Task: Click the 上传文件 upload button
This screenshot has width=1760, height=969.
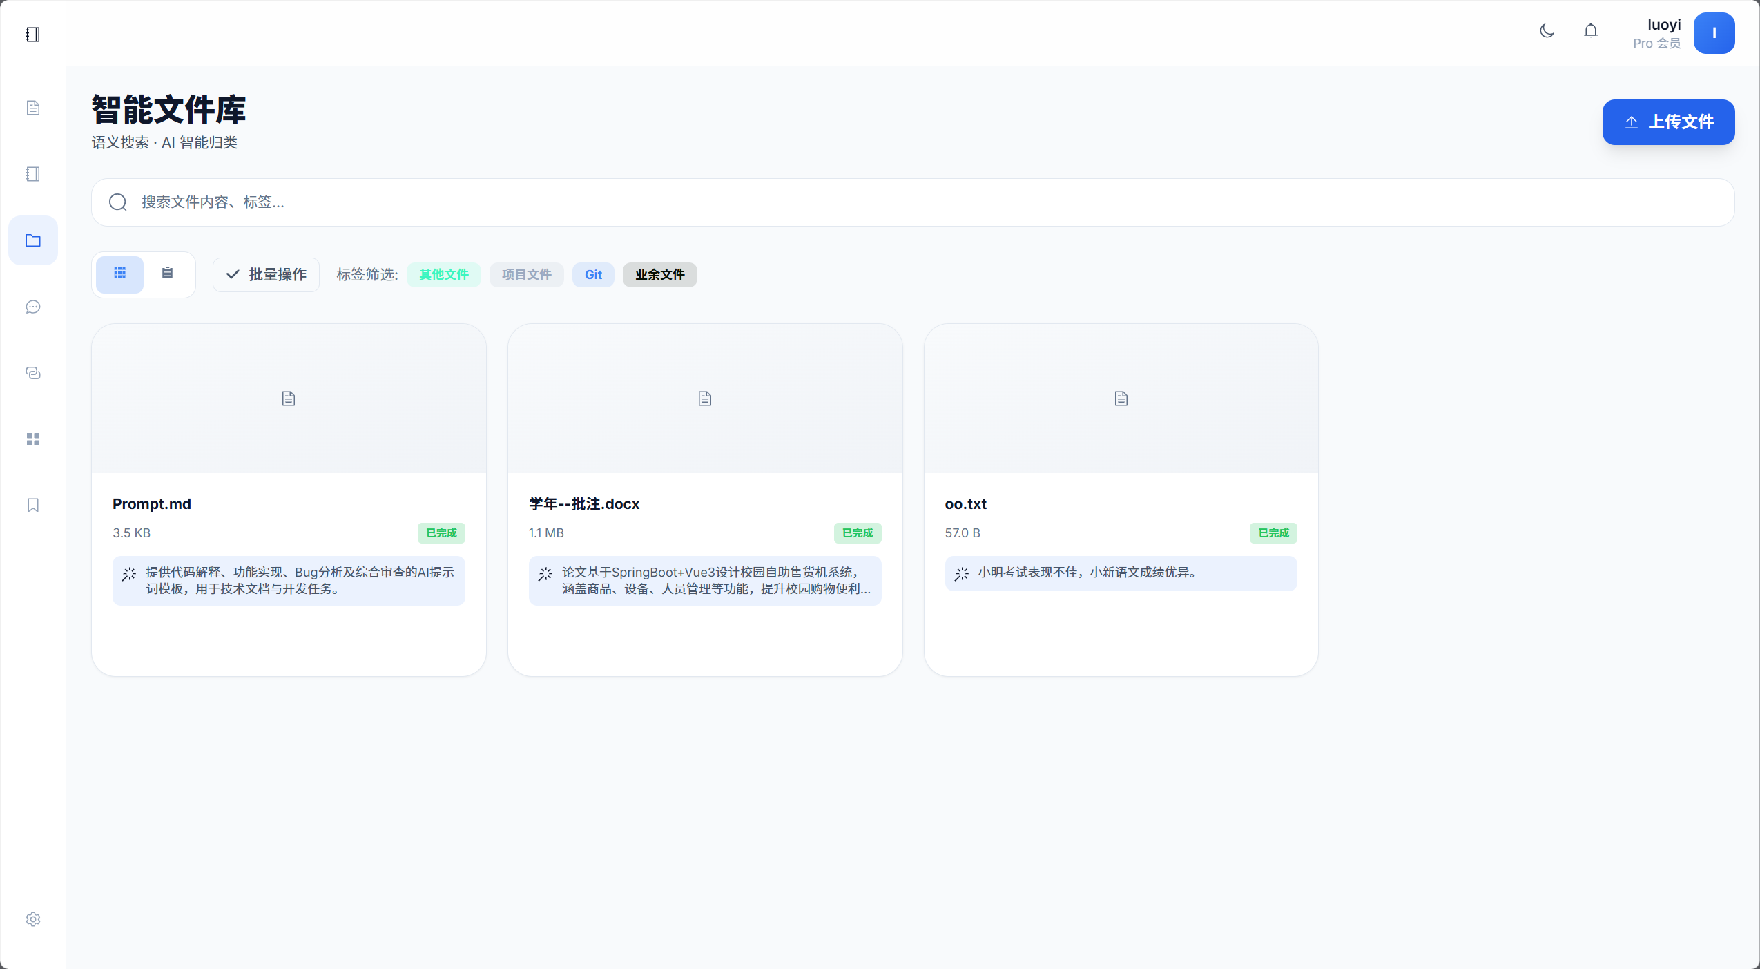Action: 1667,122
